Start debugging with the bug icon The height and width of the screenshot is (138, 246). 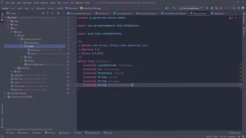click(x=212, y=8)
